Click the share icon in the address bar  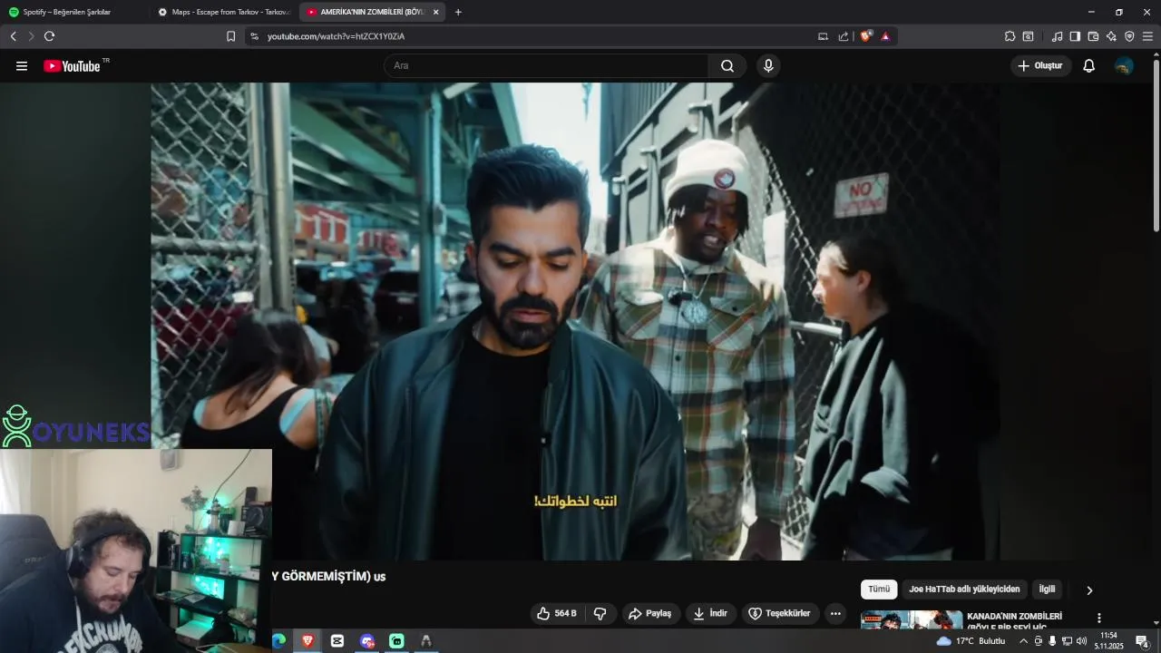(x=844, y=36)
